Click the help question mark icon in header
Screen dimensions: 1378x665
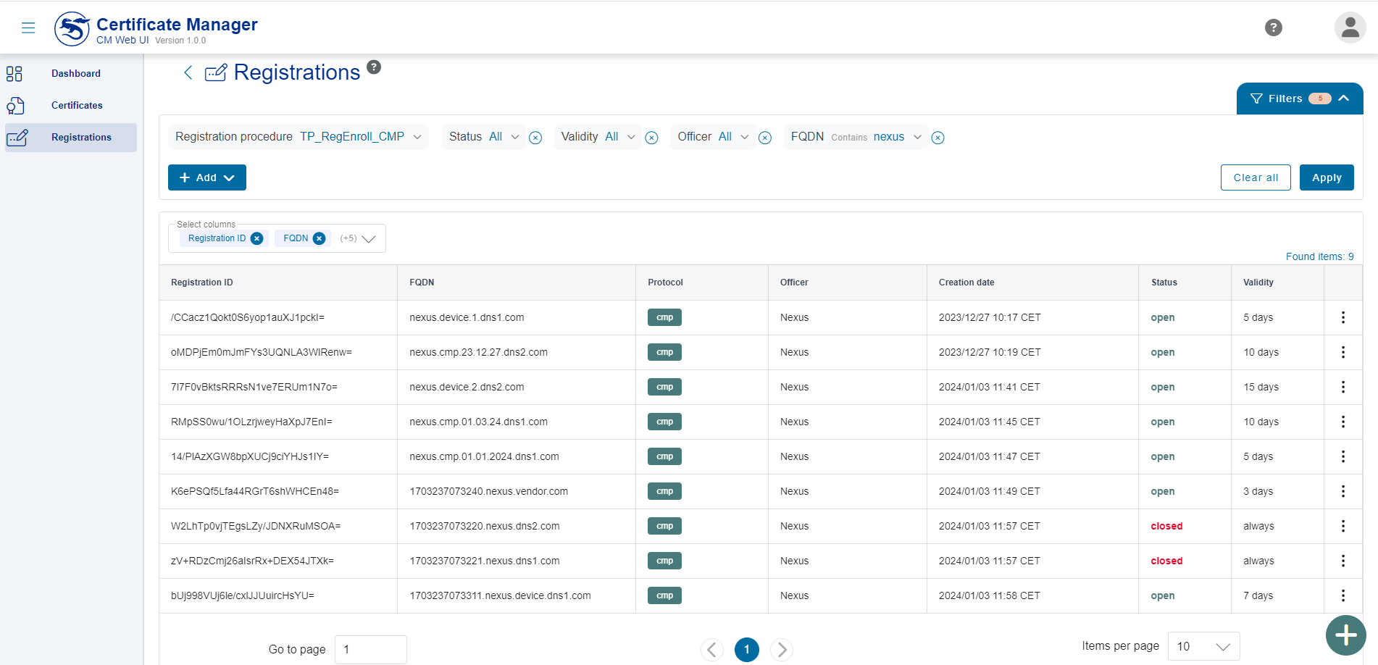[x=1273, y=28]
